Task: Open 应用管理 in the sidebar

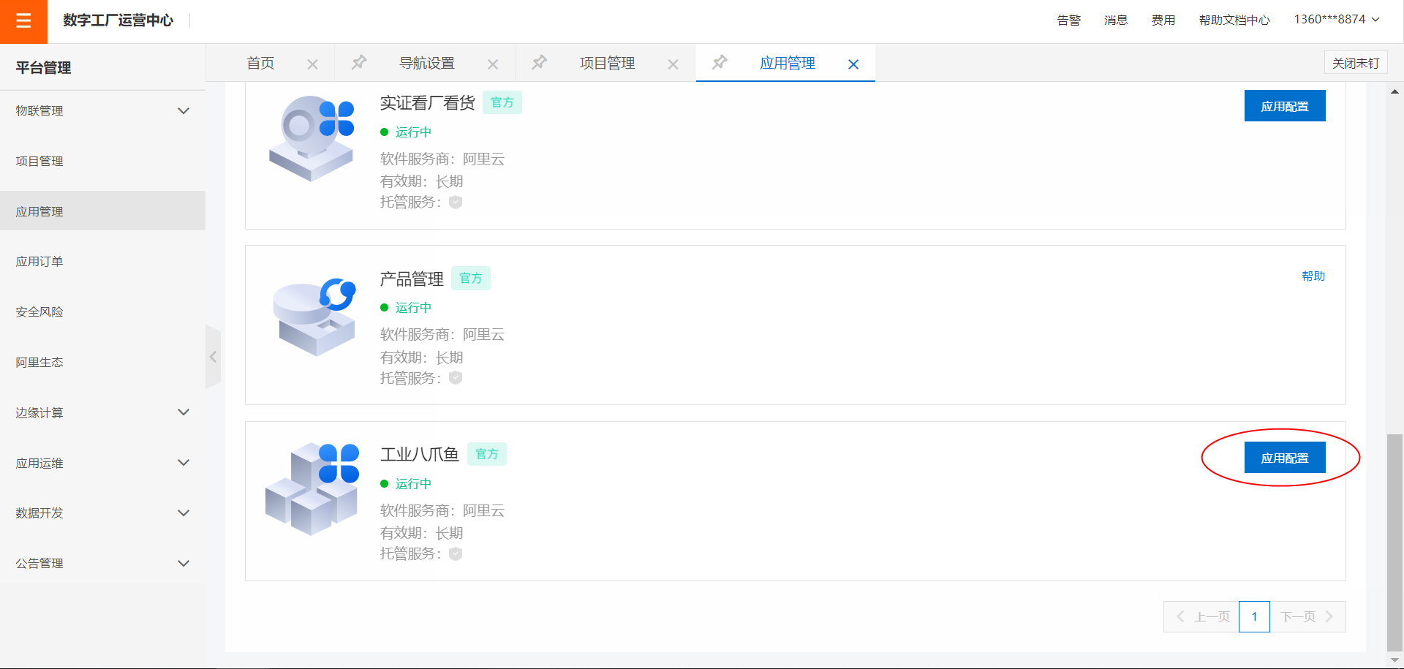Action: (x=102, y=211)
